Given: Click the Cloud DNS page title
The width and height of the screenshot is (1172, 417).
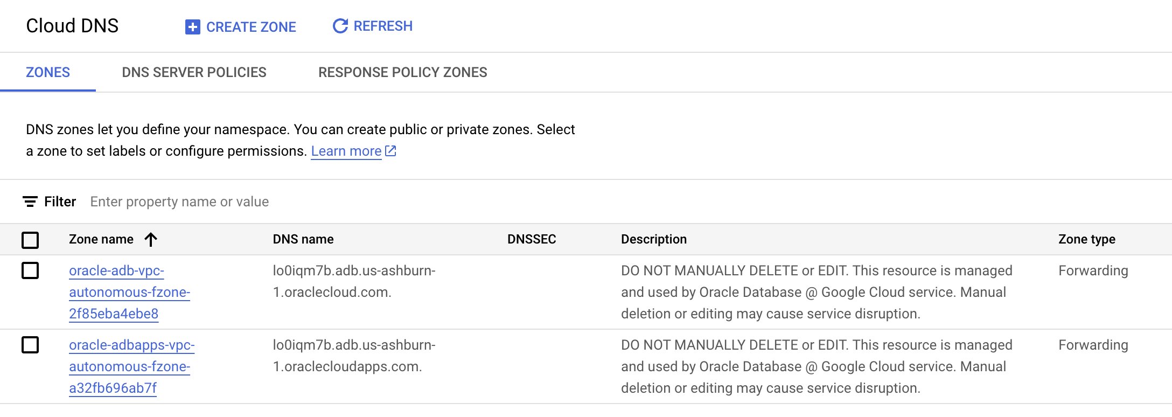Looking at the screenshot, I should tap(72, 26).
